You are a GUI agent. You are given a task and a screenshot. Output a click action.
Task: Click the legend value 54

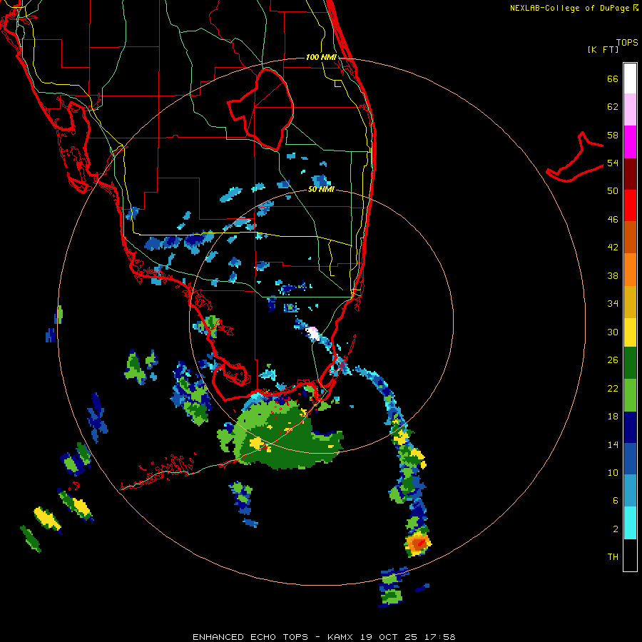tap(613, 163)
